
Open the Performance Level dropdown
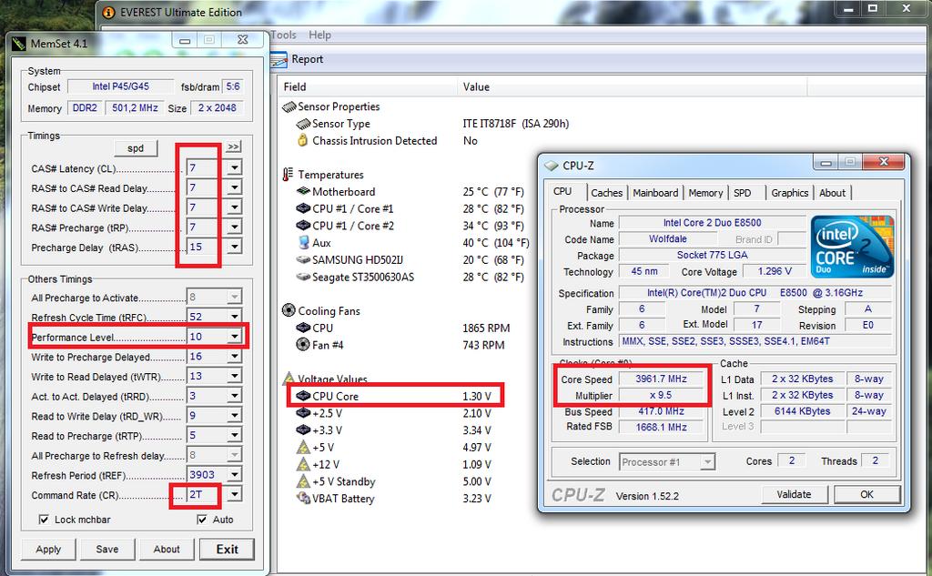235,337
